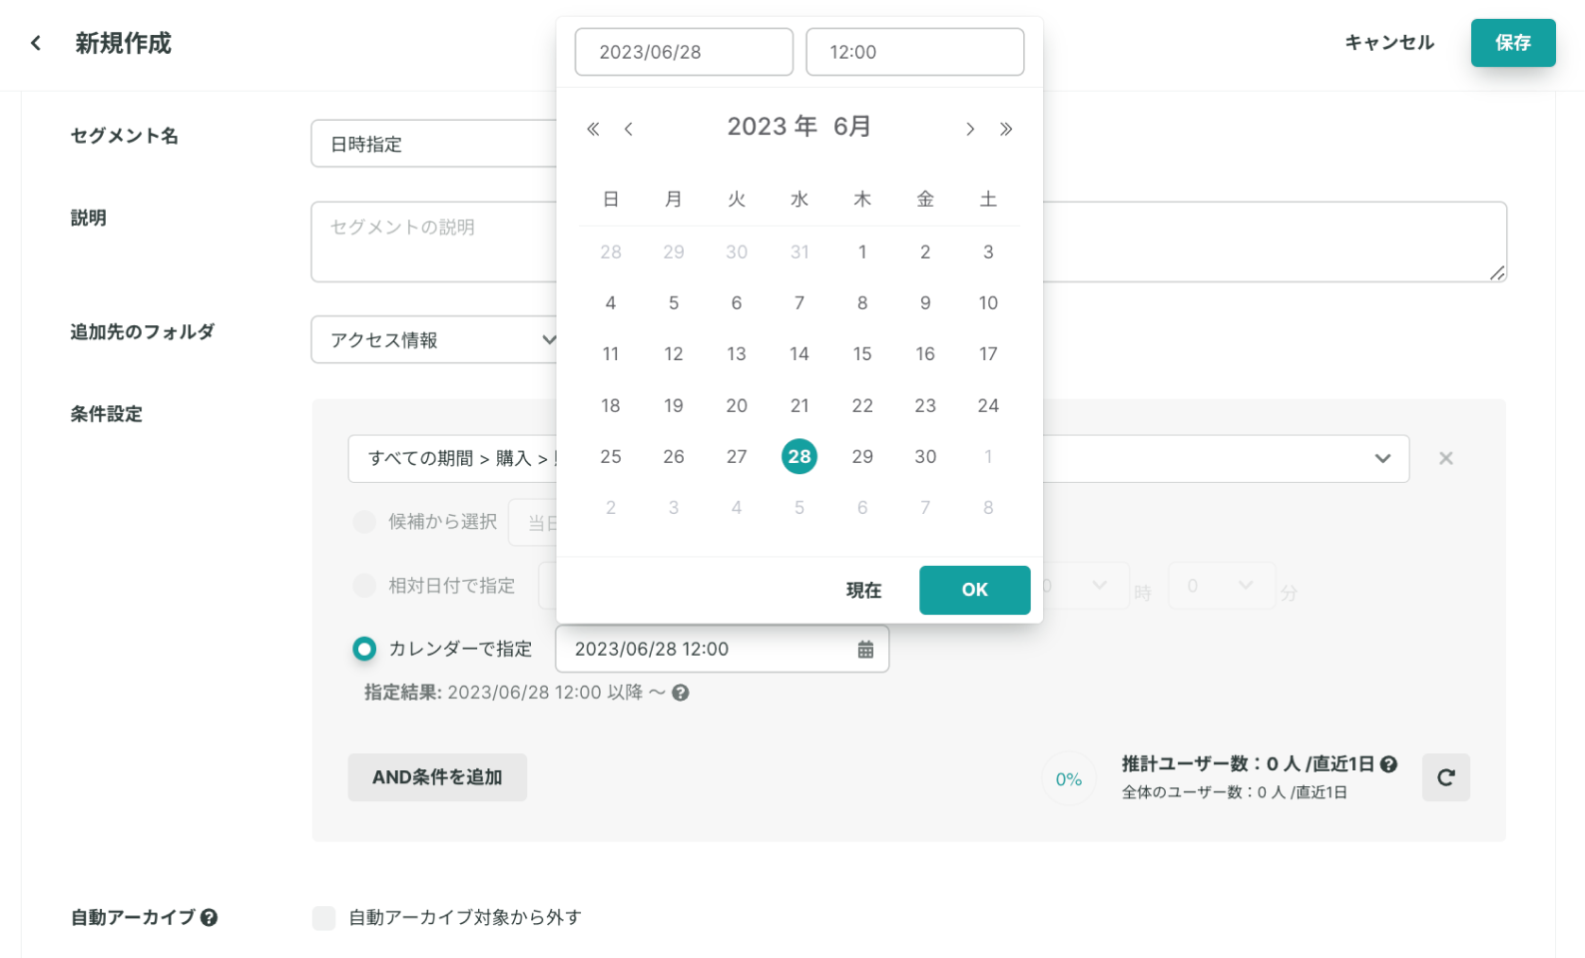
Task: Select June 18 in the calendar
Action: pyautogui.click(x=611, y=406)
